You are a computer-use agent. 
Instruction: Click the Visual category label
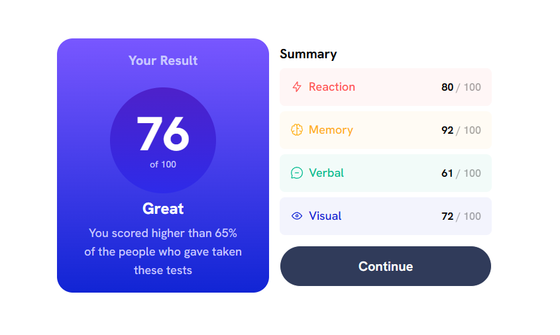click(x=325, y=216)
